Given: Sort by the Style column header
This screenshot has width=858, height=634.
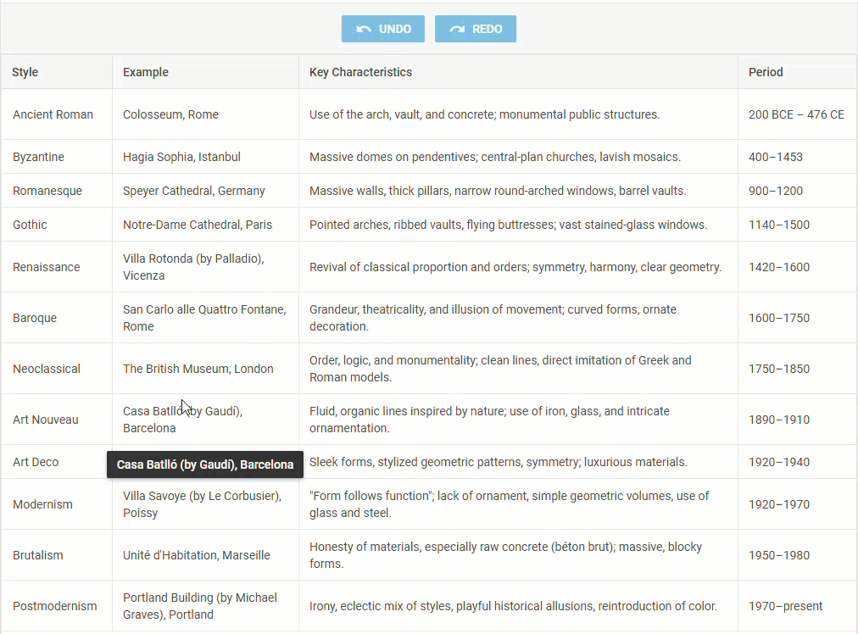Looking at the screenshot, I should (x=25, y=72).
